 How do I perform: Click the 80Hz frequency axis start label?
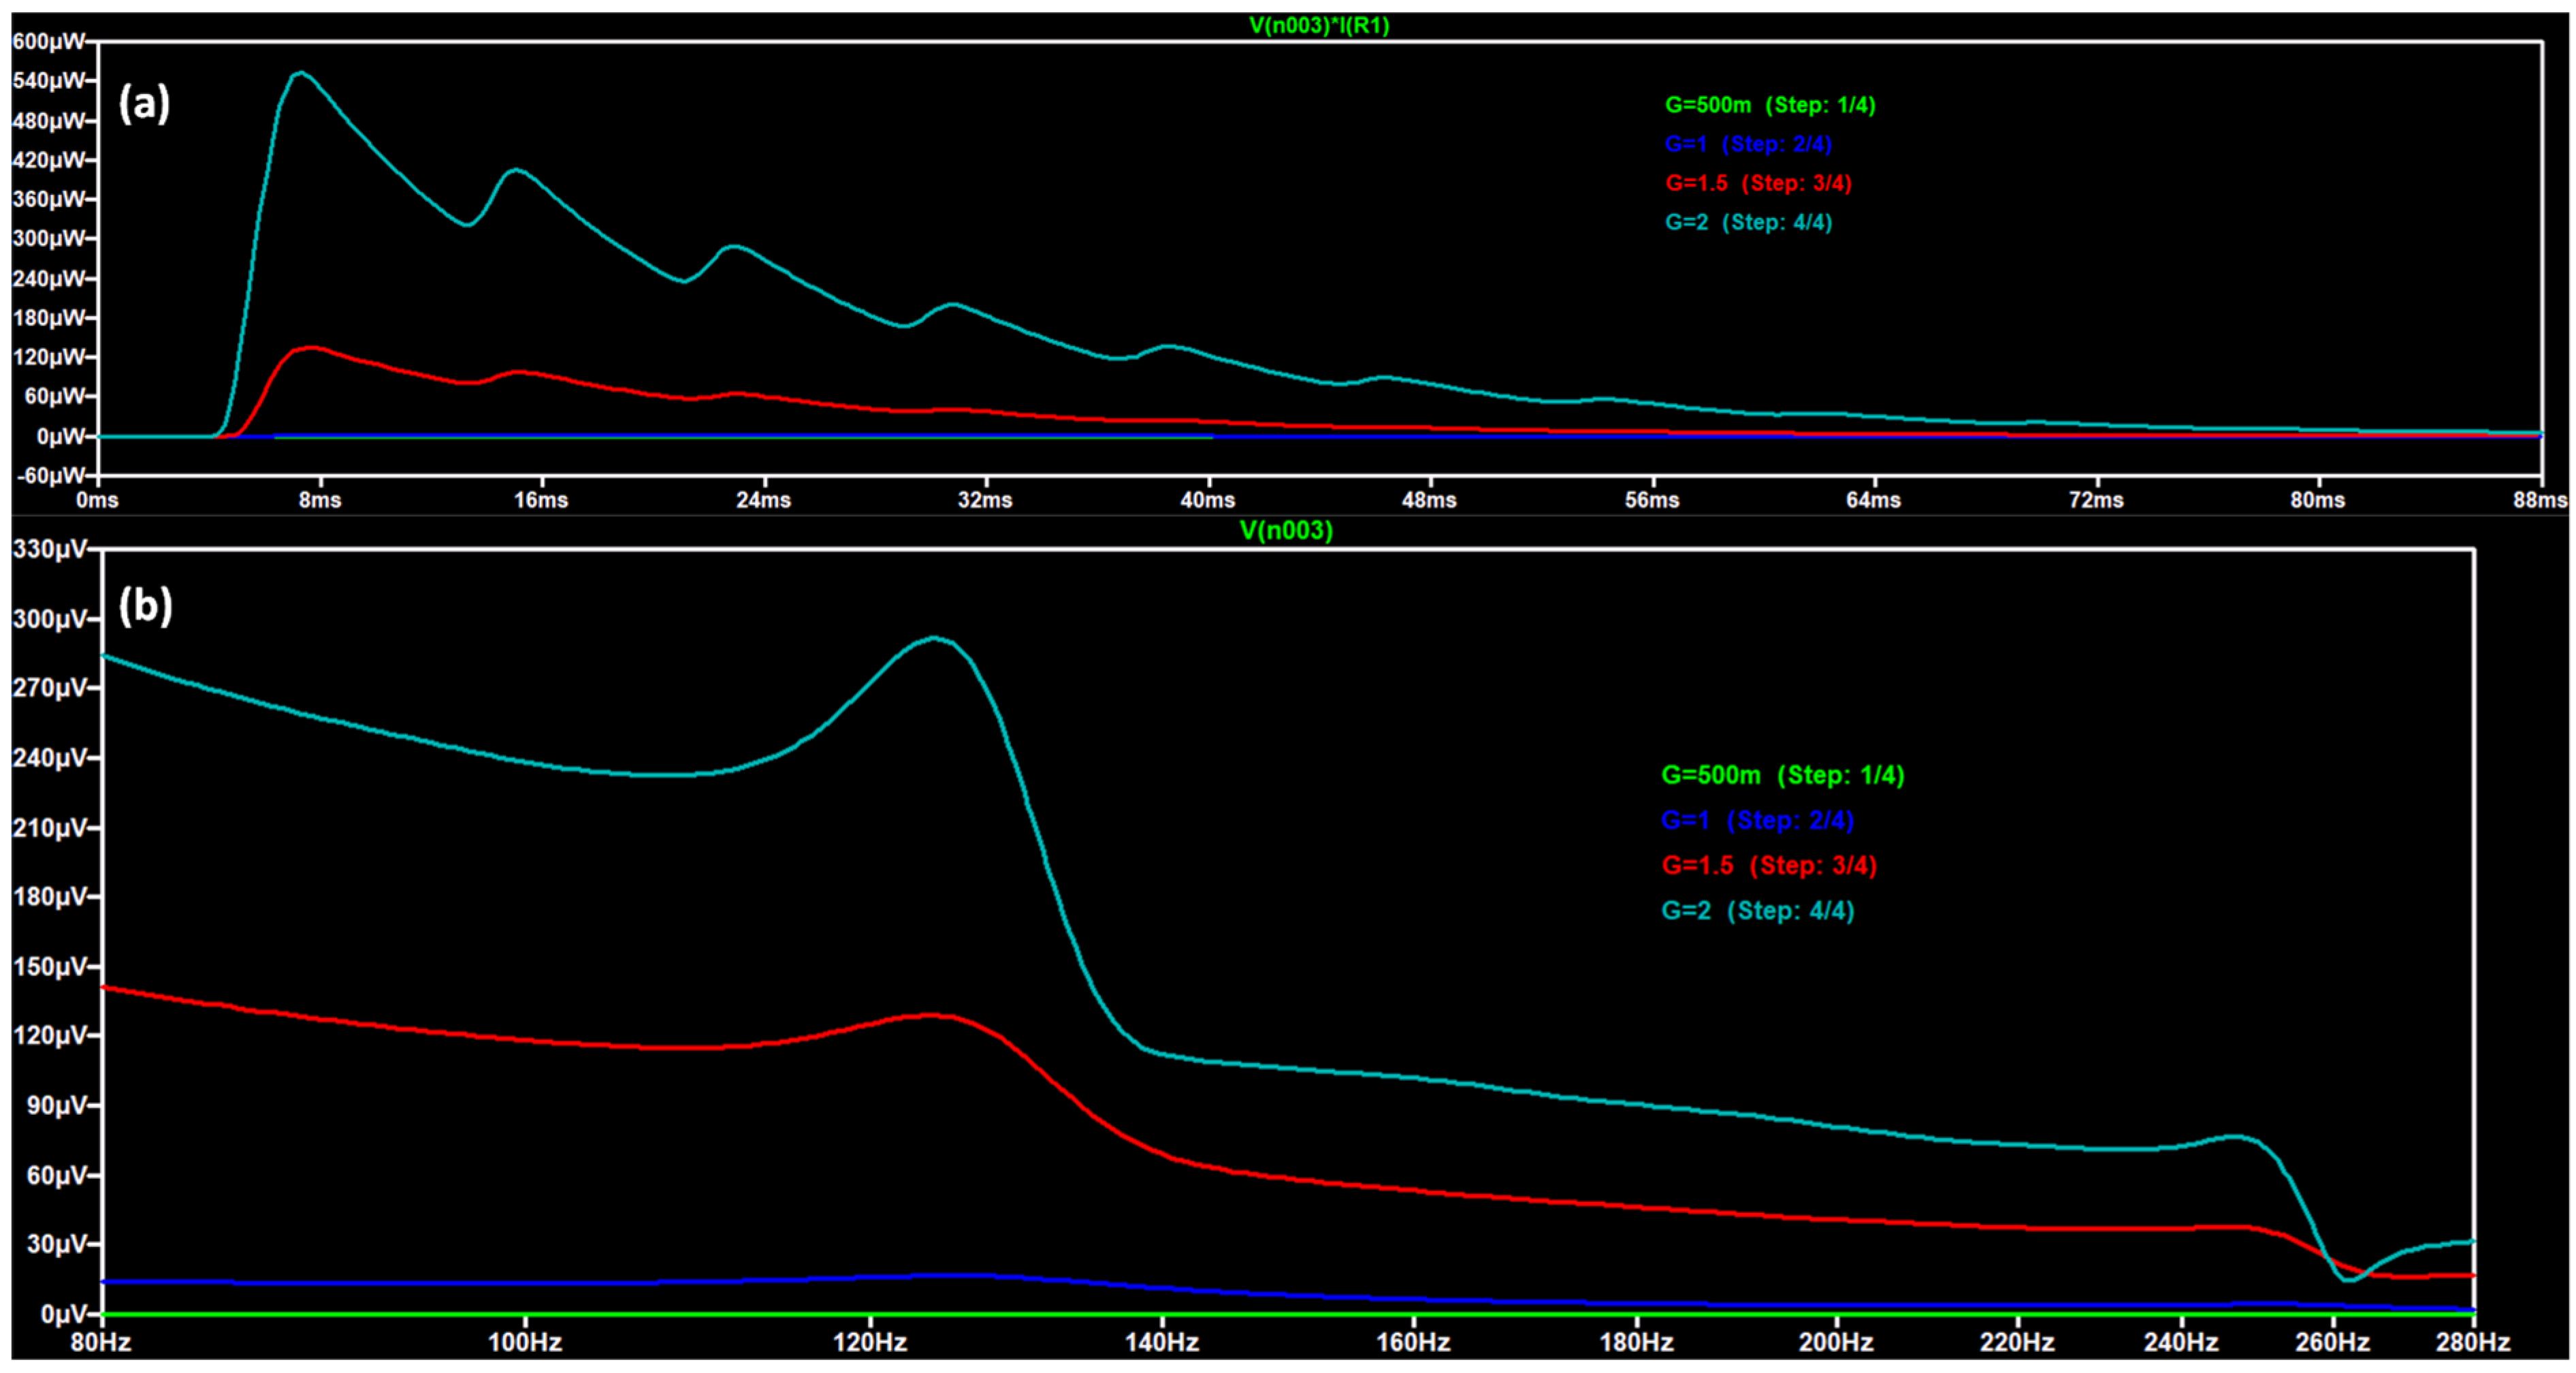[101, 1342]
